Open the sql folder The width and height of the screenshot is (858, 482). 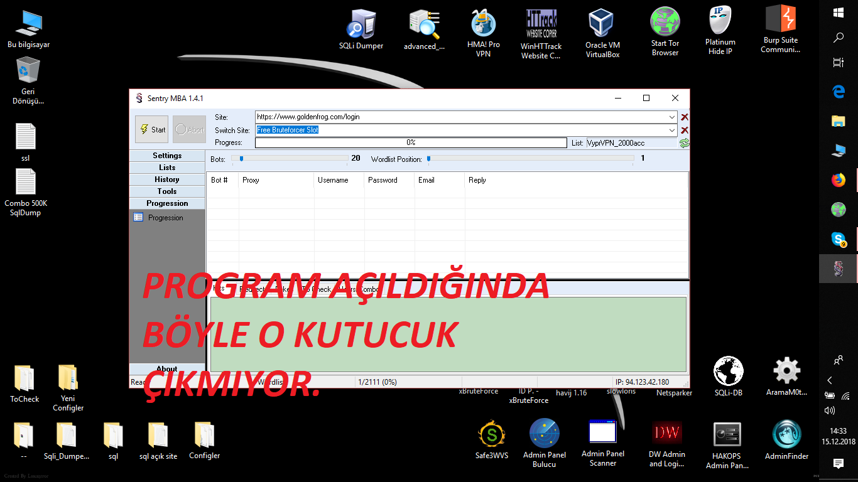tap(113, 441)
